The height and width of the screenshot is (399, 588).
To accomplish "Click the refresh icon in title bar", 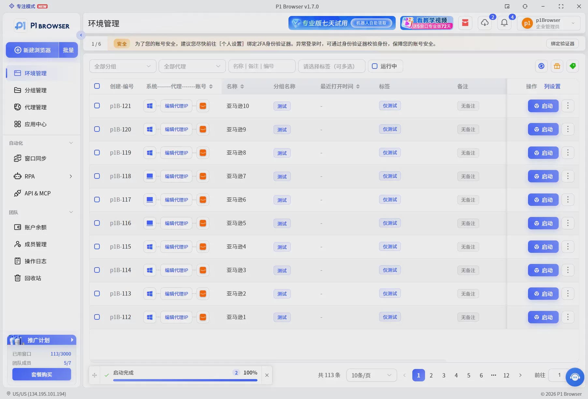I will (x=525, y=6).
